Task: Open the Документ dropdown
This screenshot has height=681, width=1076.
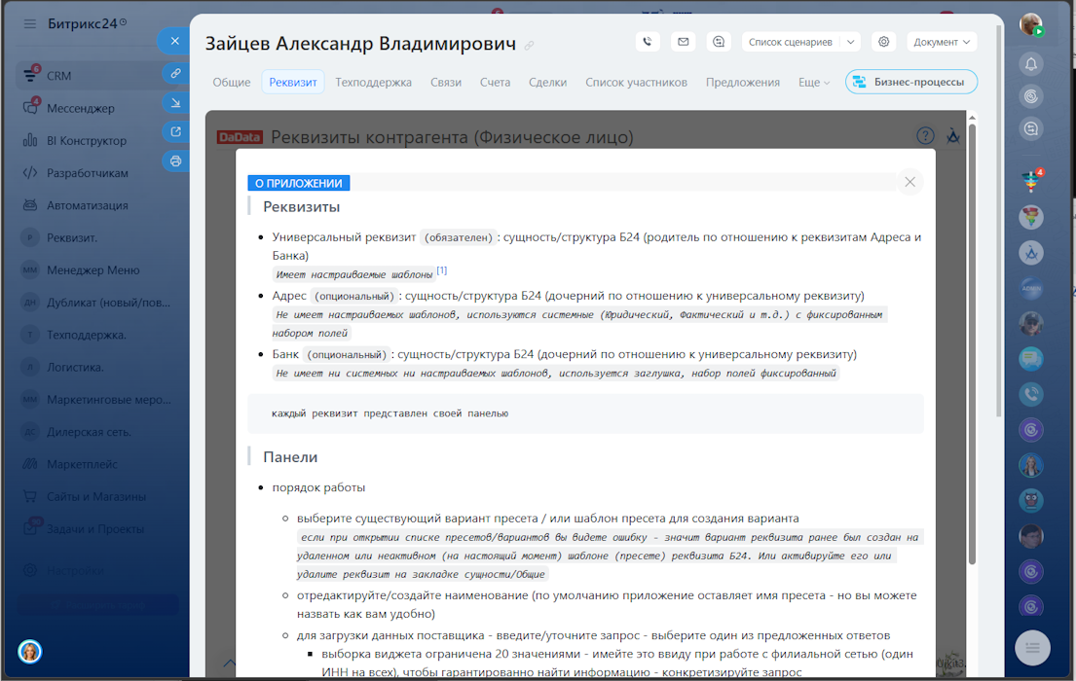Action: (942, 42)
